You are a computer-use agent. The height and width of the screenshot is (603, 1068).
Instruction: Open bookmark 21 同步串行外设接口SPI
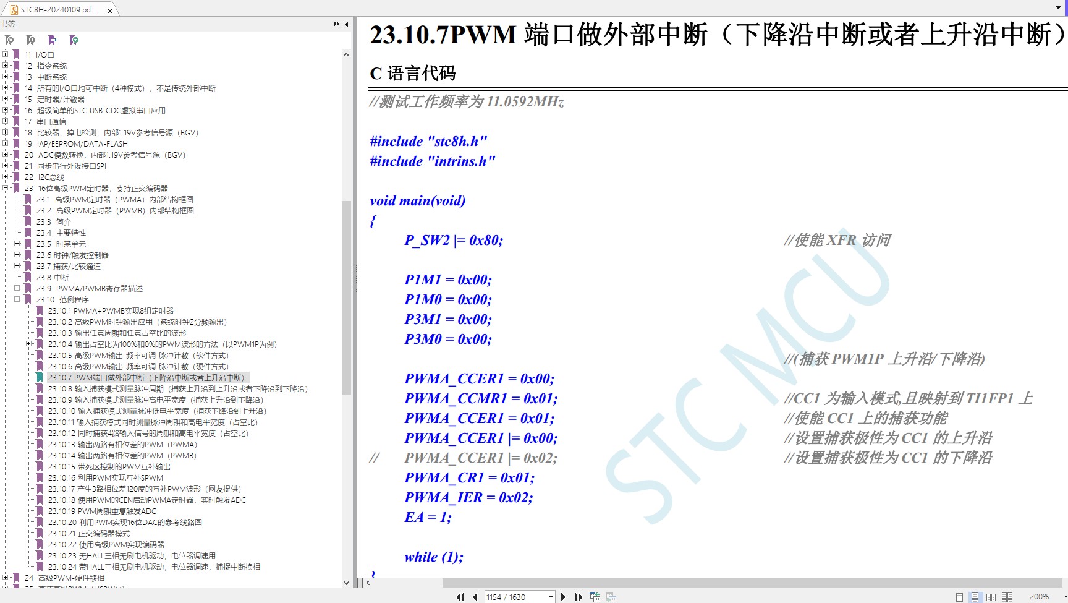pyautogui.click(x=66, y=166)
